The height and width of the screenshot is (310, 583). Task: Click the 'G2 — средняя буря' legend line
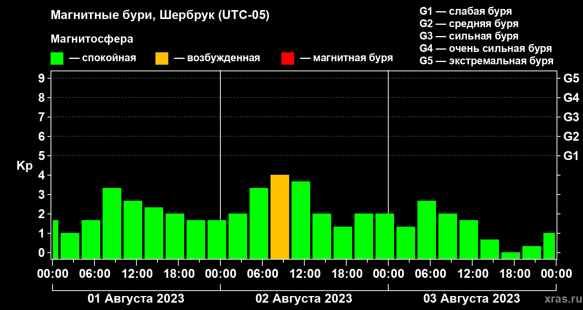(469, 24)
